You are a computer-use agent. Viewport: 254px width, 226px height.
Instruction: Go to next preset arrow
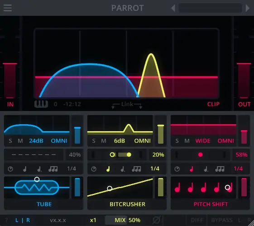click(247, 8)
